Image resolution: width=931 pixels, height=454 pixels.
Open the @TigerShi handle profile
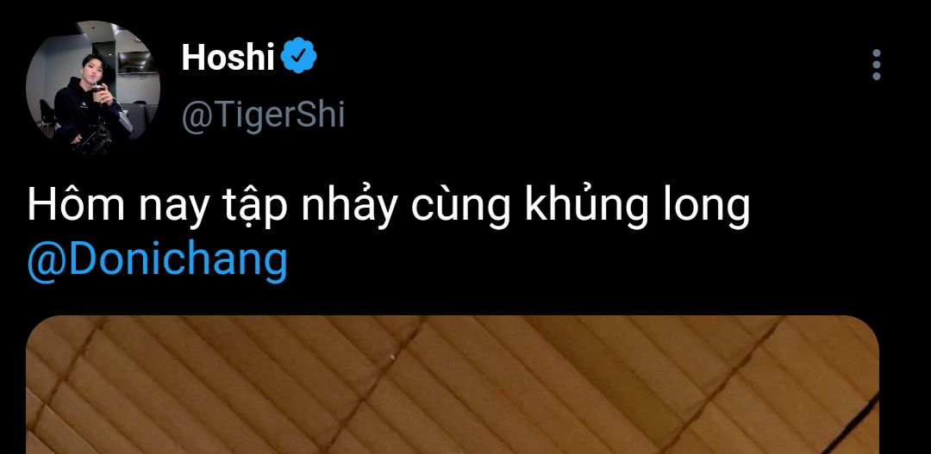click(263, 115)
